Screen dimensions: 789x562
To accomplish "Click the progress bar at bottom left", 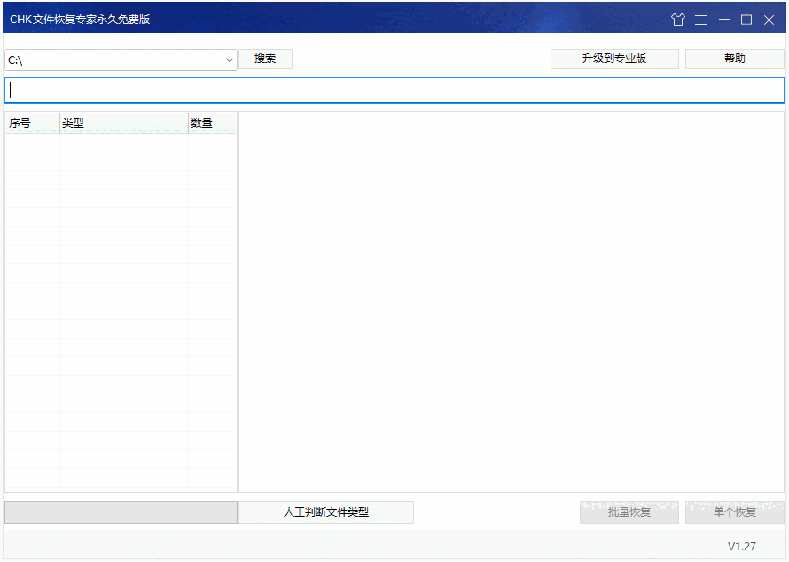I will pyautogui.click(x=120, y=512).
